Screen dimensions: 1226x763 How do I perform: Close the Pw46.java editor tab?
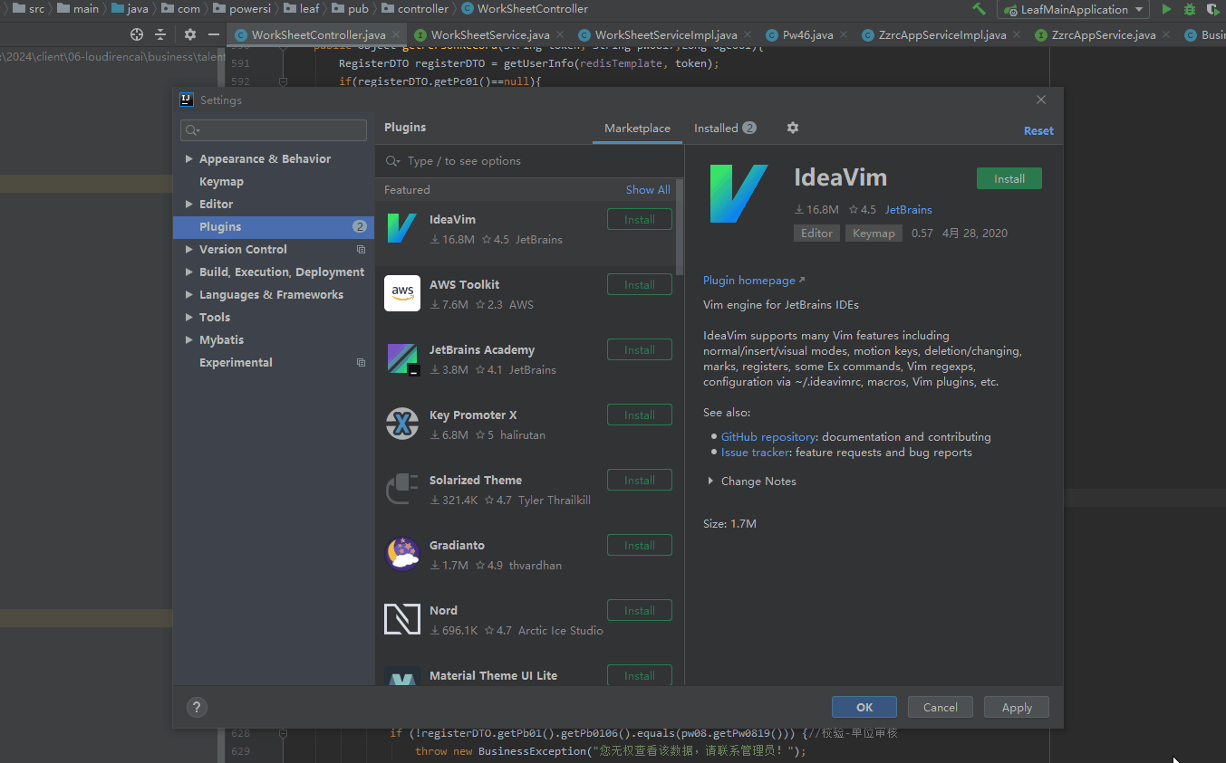[x=843, y=35]
